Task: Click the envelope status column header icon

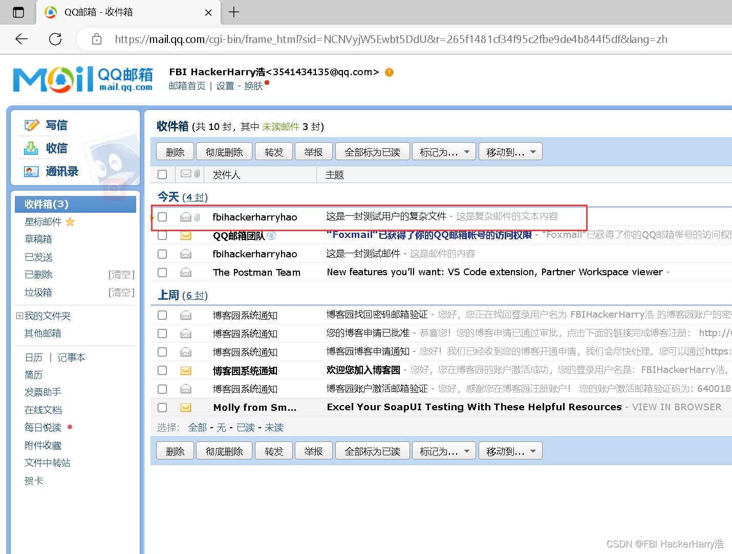Action: [186, 174]
